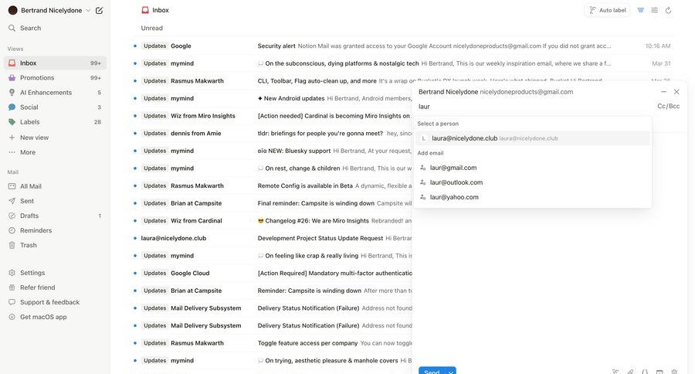Screen dimensions: 695x374
Task: Click the compose new email icon
Action: [x=100, y=10]
